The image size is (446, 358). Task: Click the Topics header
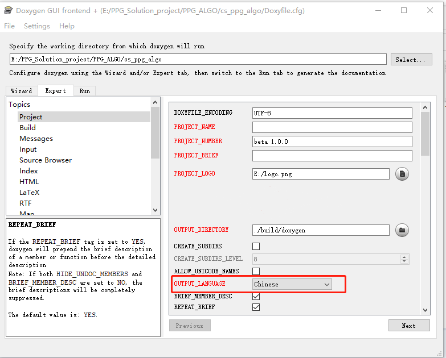[19, 105]
